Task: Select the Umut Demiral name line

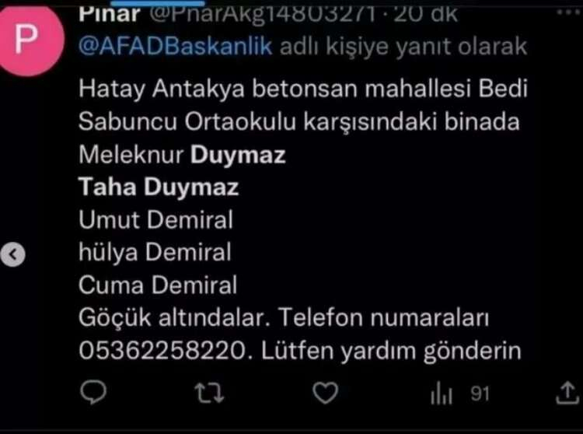Action: [155, 219]
